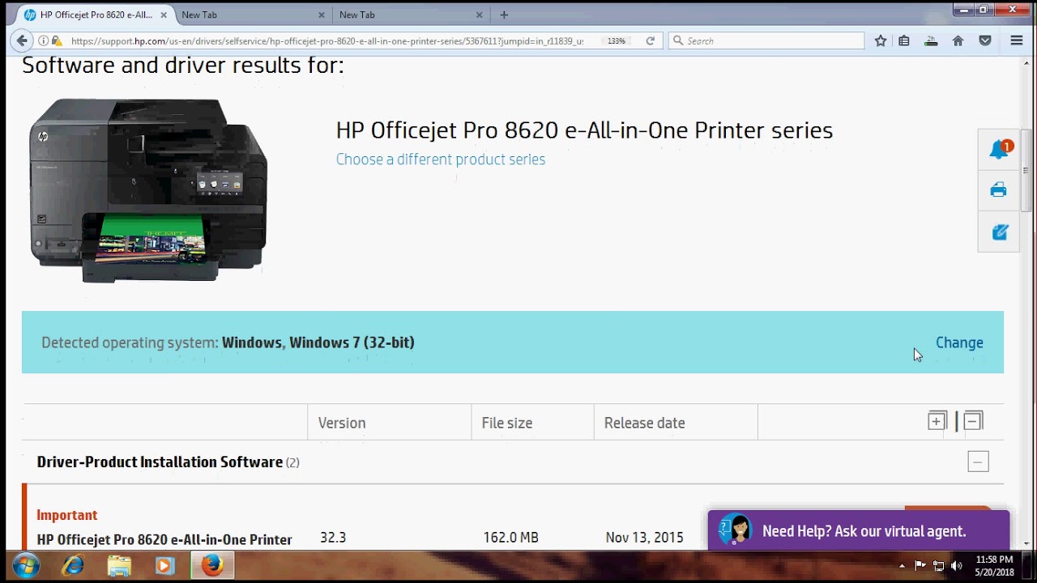Open a new tab with plus button
The width and height of the screenshot is (1037, 583).
click(504, 15)
